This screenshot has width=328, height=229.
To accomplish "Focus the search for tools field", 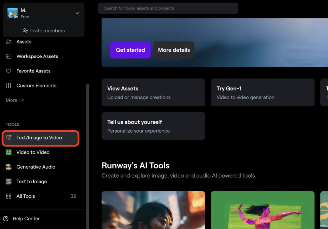I will pos(168,8).
